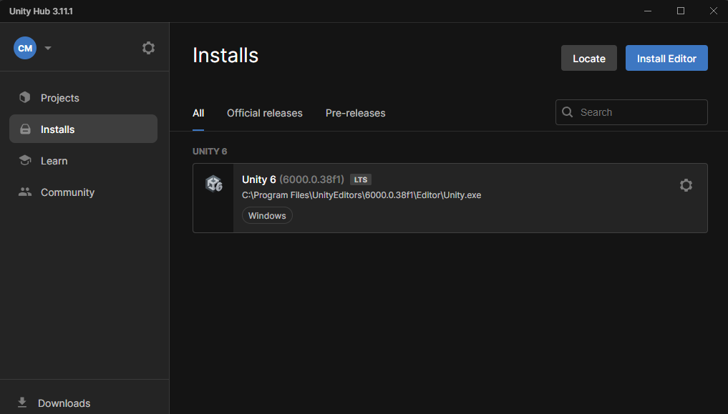Open settings gear for Unity 6 install
The height and width of the screenshot is (414, 728).
(686, 184)
